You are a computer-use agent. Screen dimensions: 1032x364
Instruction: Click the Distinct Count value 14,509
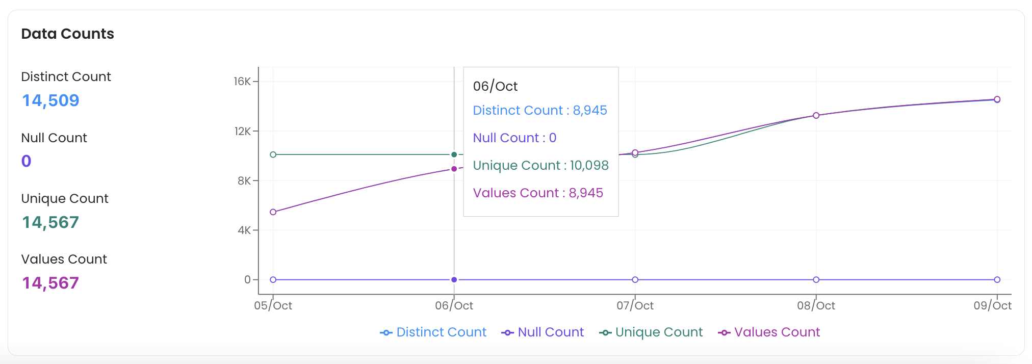pos(50,100)
